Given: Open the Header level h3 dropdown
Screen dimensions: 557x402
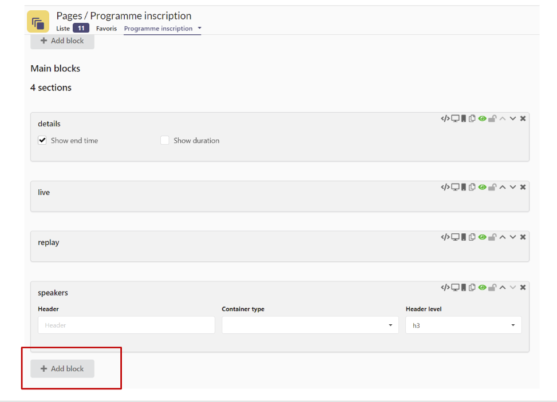Looking at the screenshot, I should click(x=463, y=325).
